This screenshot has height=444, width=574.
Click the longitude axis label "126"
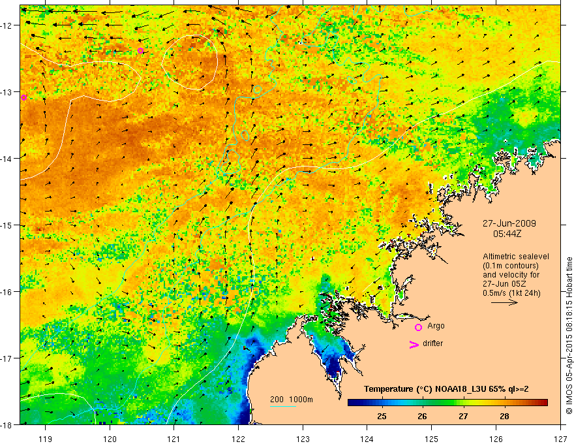click(x=496, y=439)
